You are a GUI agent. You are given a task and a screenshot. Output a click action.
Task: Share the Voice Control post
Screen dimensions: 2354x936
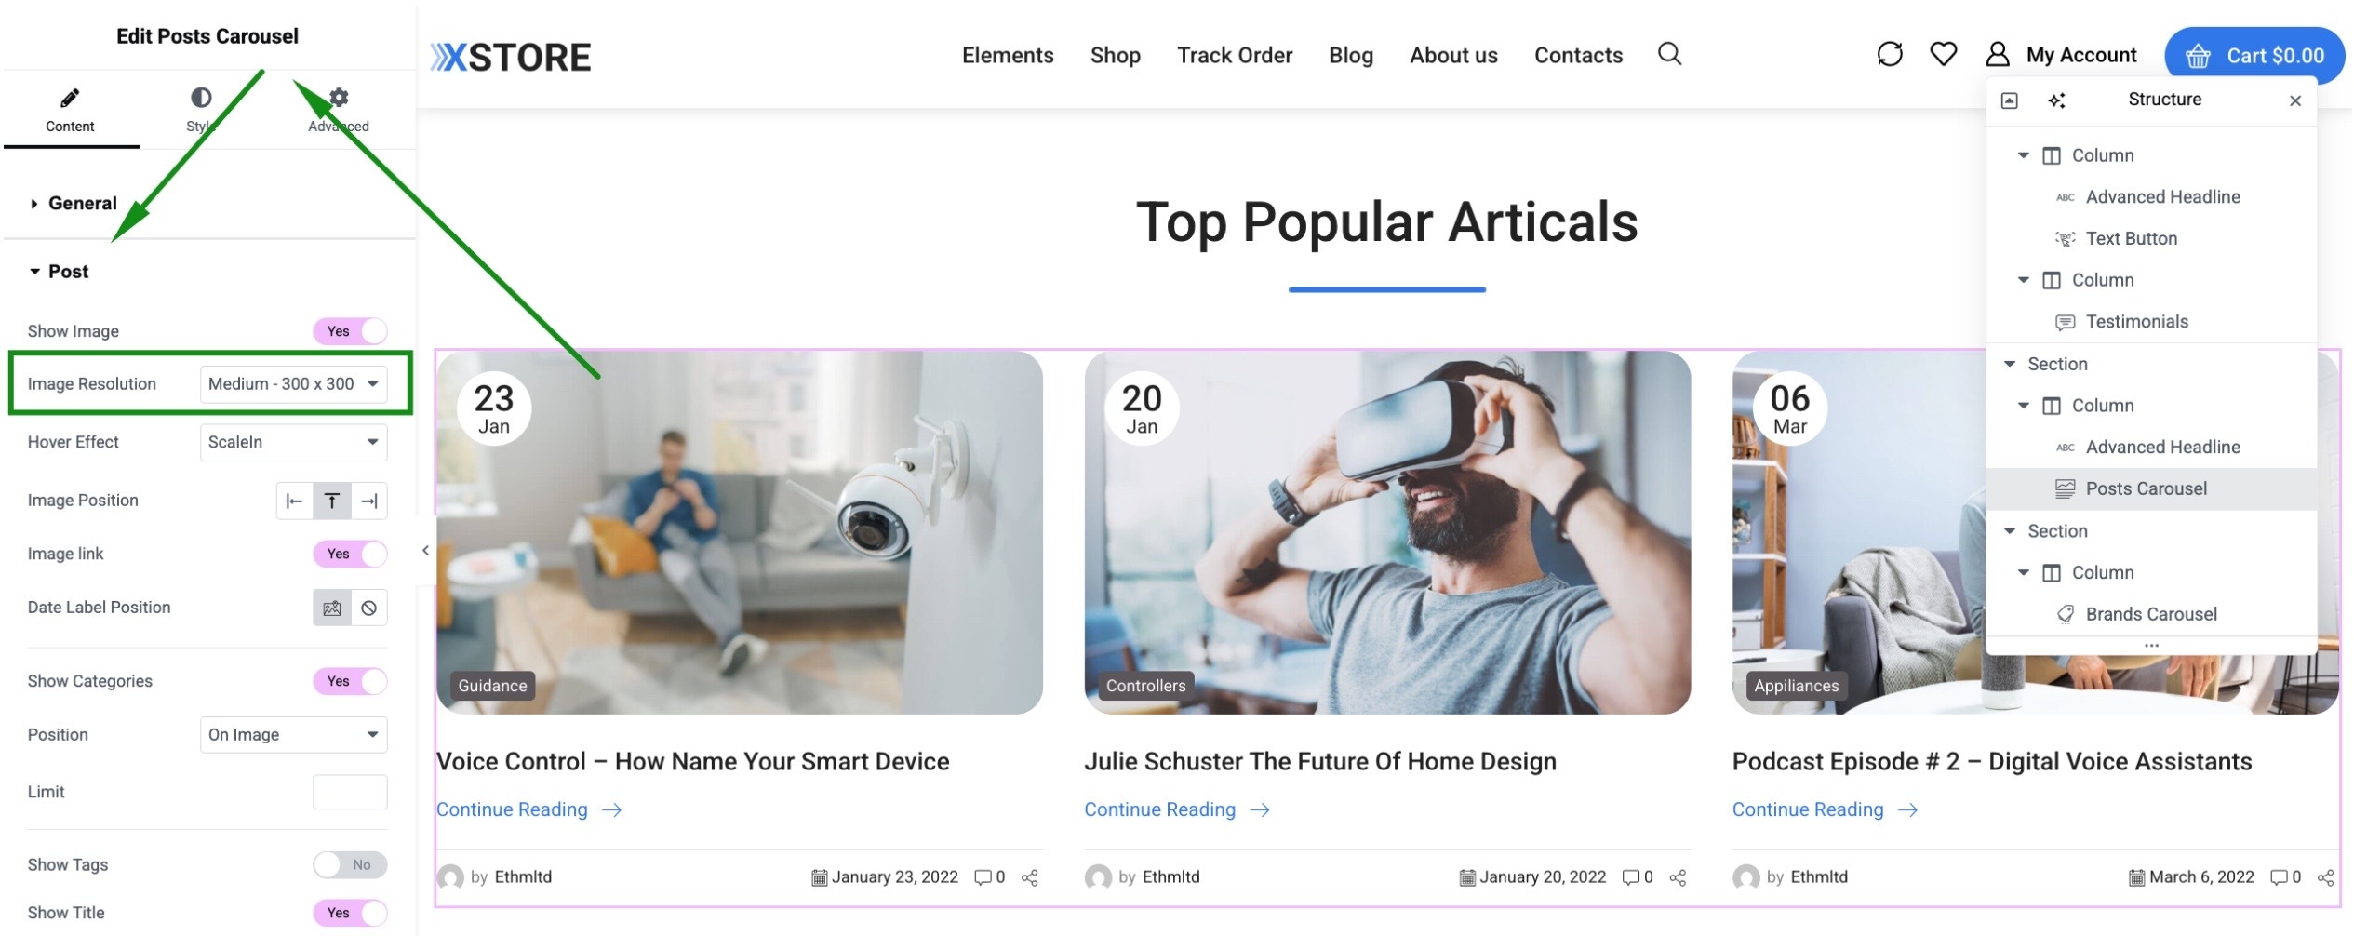coord(1030,877)
